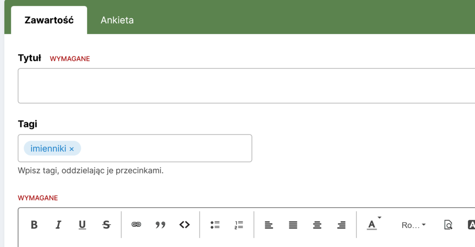Viewport: 475px width, 247px height.
Task: Toggle underline text formatting
Action: tap(82, 225)
